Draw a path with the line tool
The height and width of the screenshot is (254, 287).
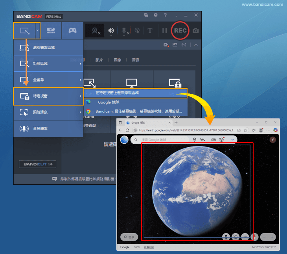[202, 140]
